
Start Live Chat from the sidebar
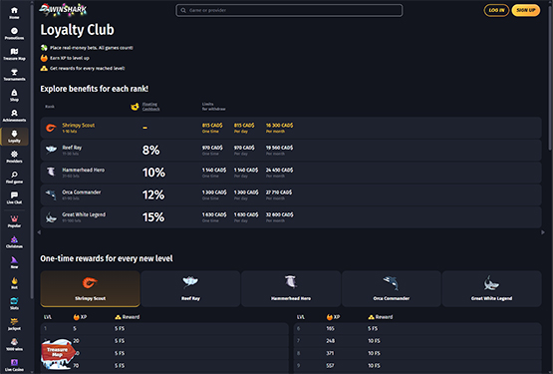coord(14,197)
